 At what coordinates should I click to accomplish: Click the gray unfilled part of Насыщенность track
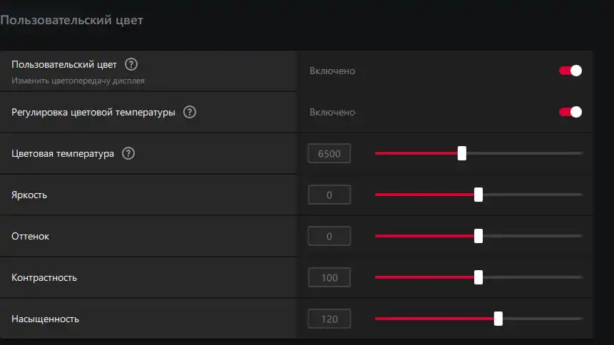(543, 319)
